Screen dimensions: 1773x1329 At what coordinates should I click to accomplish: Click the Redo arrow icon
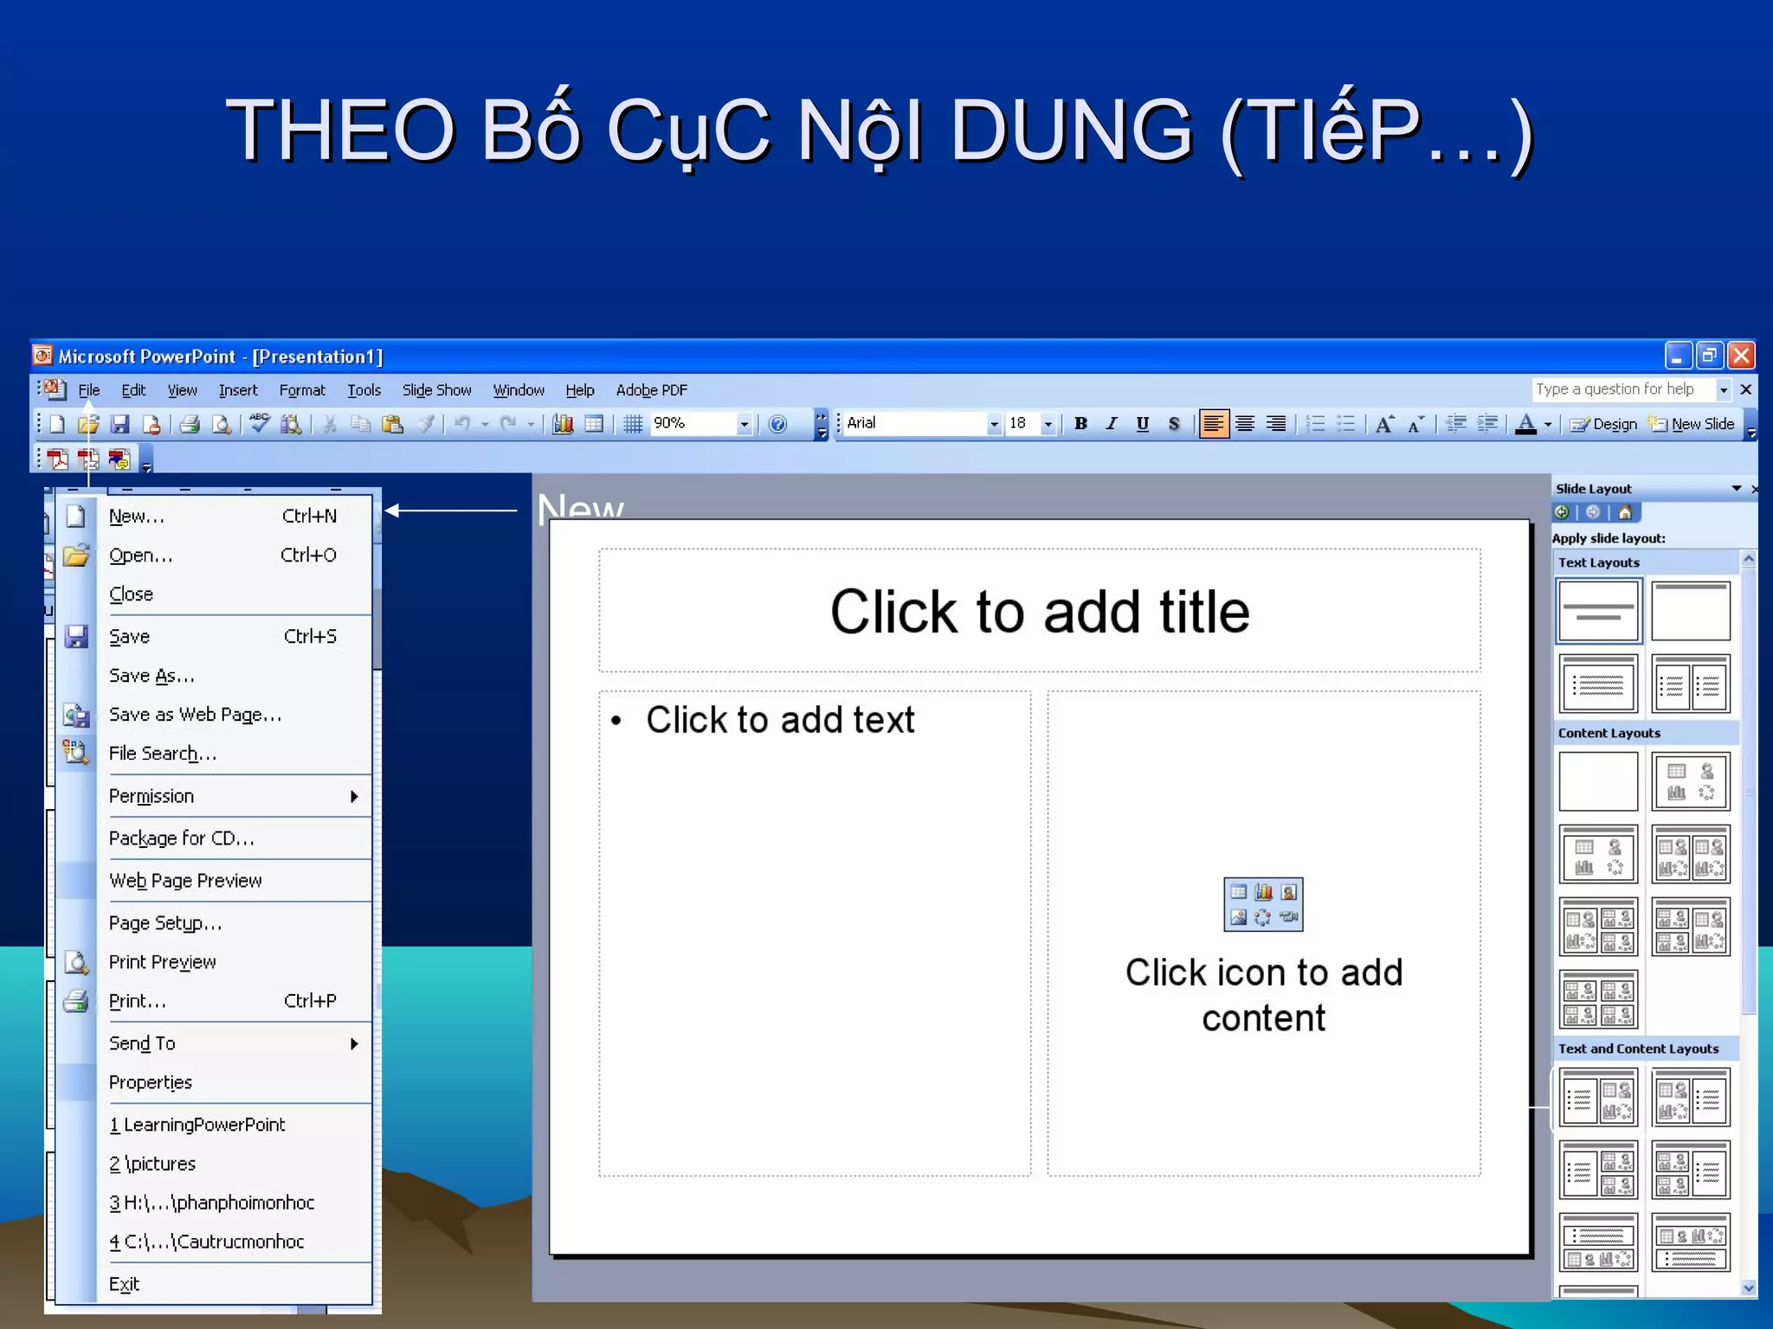(x=509, y=424)
